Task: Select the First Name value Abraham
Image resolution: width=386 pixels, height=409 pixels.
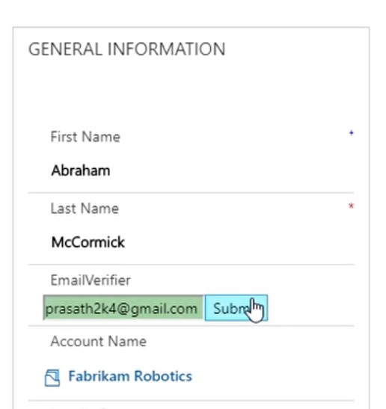Action: coord(81,170)
